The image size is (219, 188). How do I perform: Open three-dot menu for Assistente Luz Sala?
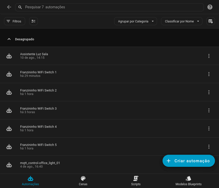click(x=209, y=56)
